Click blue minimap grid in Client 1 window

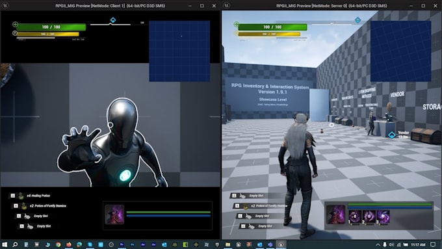[x=179, y=51]
